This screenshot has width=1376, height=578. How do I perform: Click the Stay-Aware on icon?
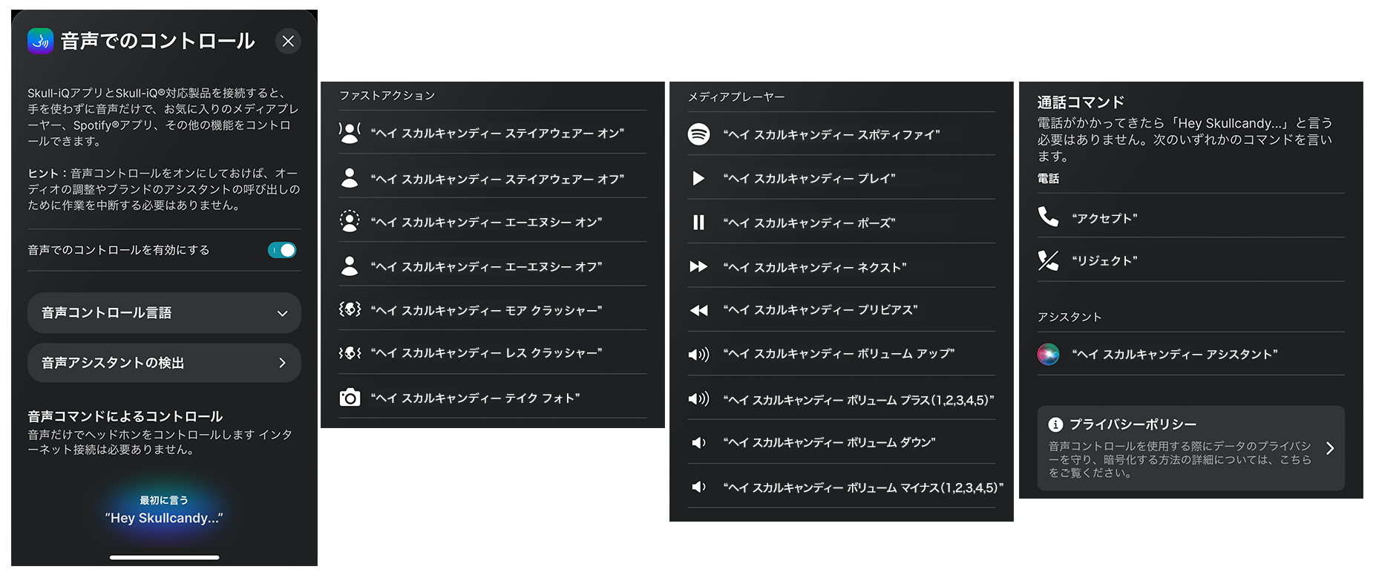coord(350,133)
